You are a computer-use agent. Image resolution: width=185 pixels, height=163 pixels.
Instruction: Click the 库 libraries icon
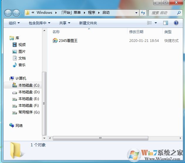(x=12, y=38)
